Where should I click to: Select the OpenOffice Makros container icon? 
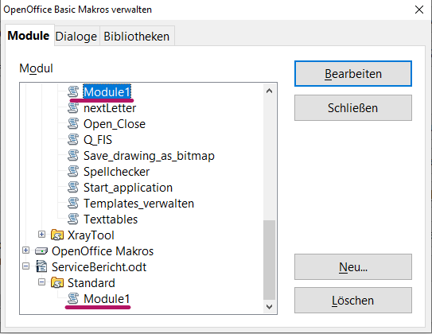[41, 251]
